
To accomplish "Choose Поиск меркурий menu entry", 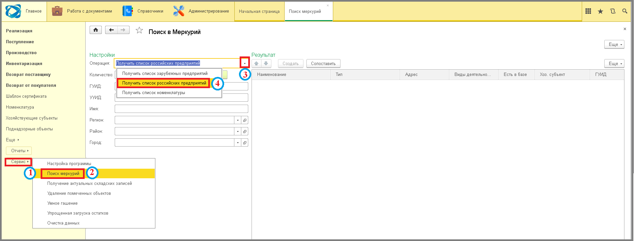I will pyautogui.click(x=94, y=174).
